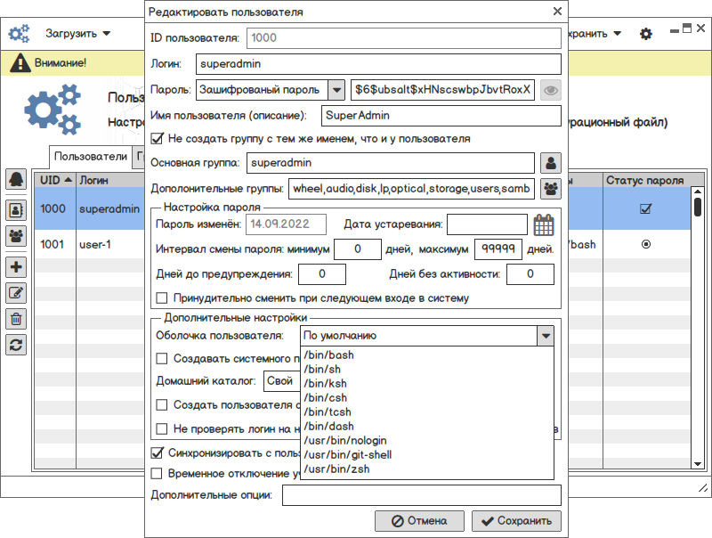Viewport: 712px width, 538px height.
Task: Open the home directory 'Свой' combo box
Action: click(282, 381)
